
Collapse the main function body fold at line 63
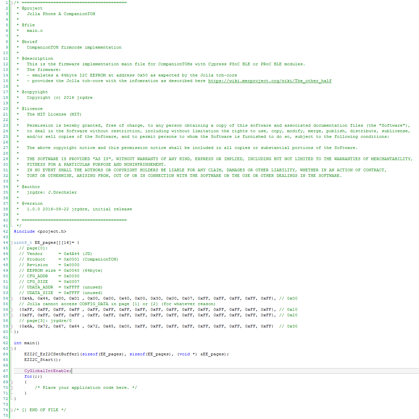[11, 349]
